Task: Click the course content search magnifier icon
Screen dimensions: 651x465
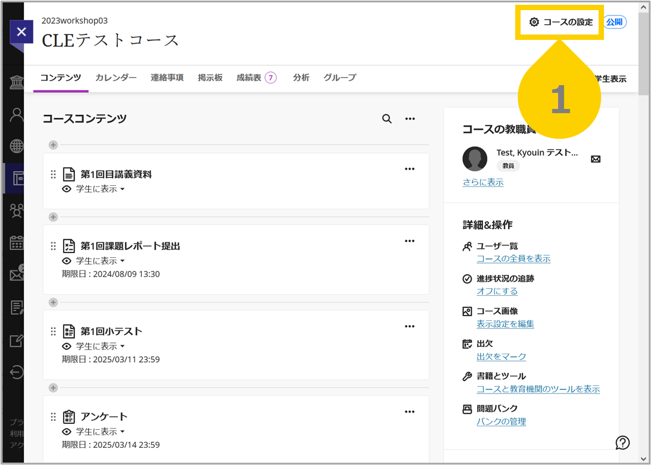Action: pyautogui.click(x=387, y=118)
